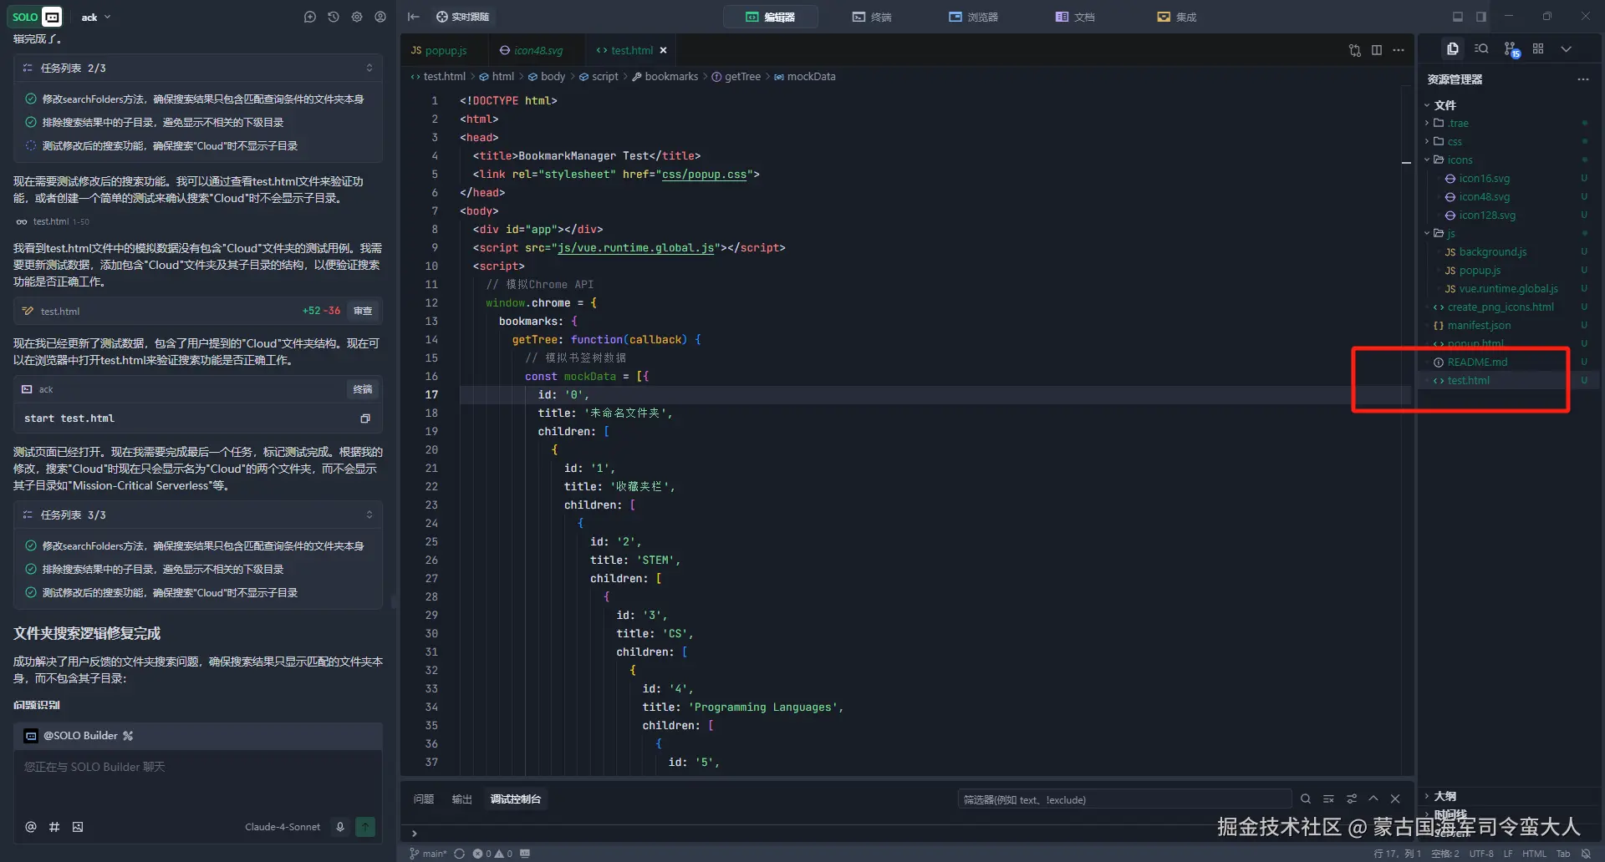The image size is (1605, 862).
Task: Collapse the icons folder in file tree
Action: click(1460, 160)
